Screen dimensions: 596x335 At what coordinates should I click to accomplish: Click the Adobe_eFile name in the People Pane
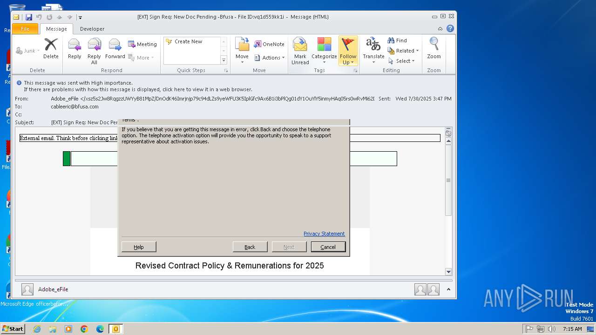click(x=53, y=289)
